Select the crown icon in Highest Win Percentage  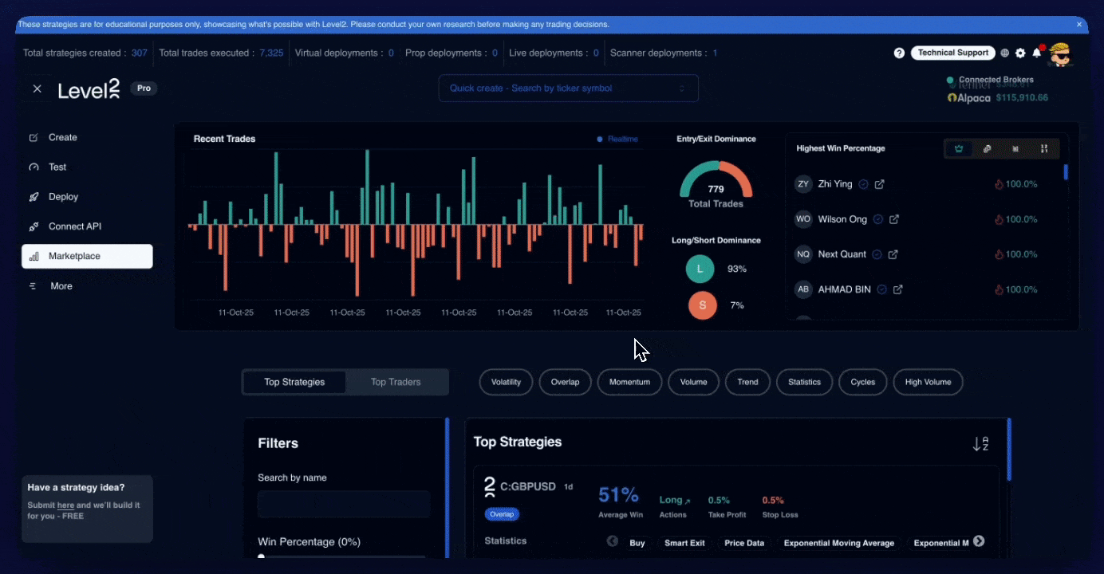pos(959,149)
